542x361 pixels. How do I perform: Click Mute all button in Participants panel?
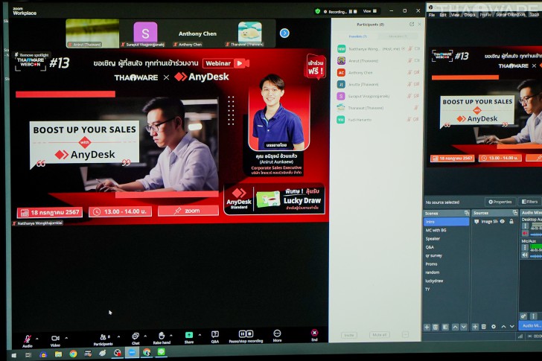click(x=380, y=335)
